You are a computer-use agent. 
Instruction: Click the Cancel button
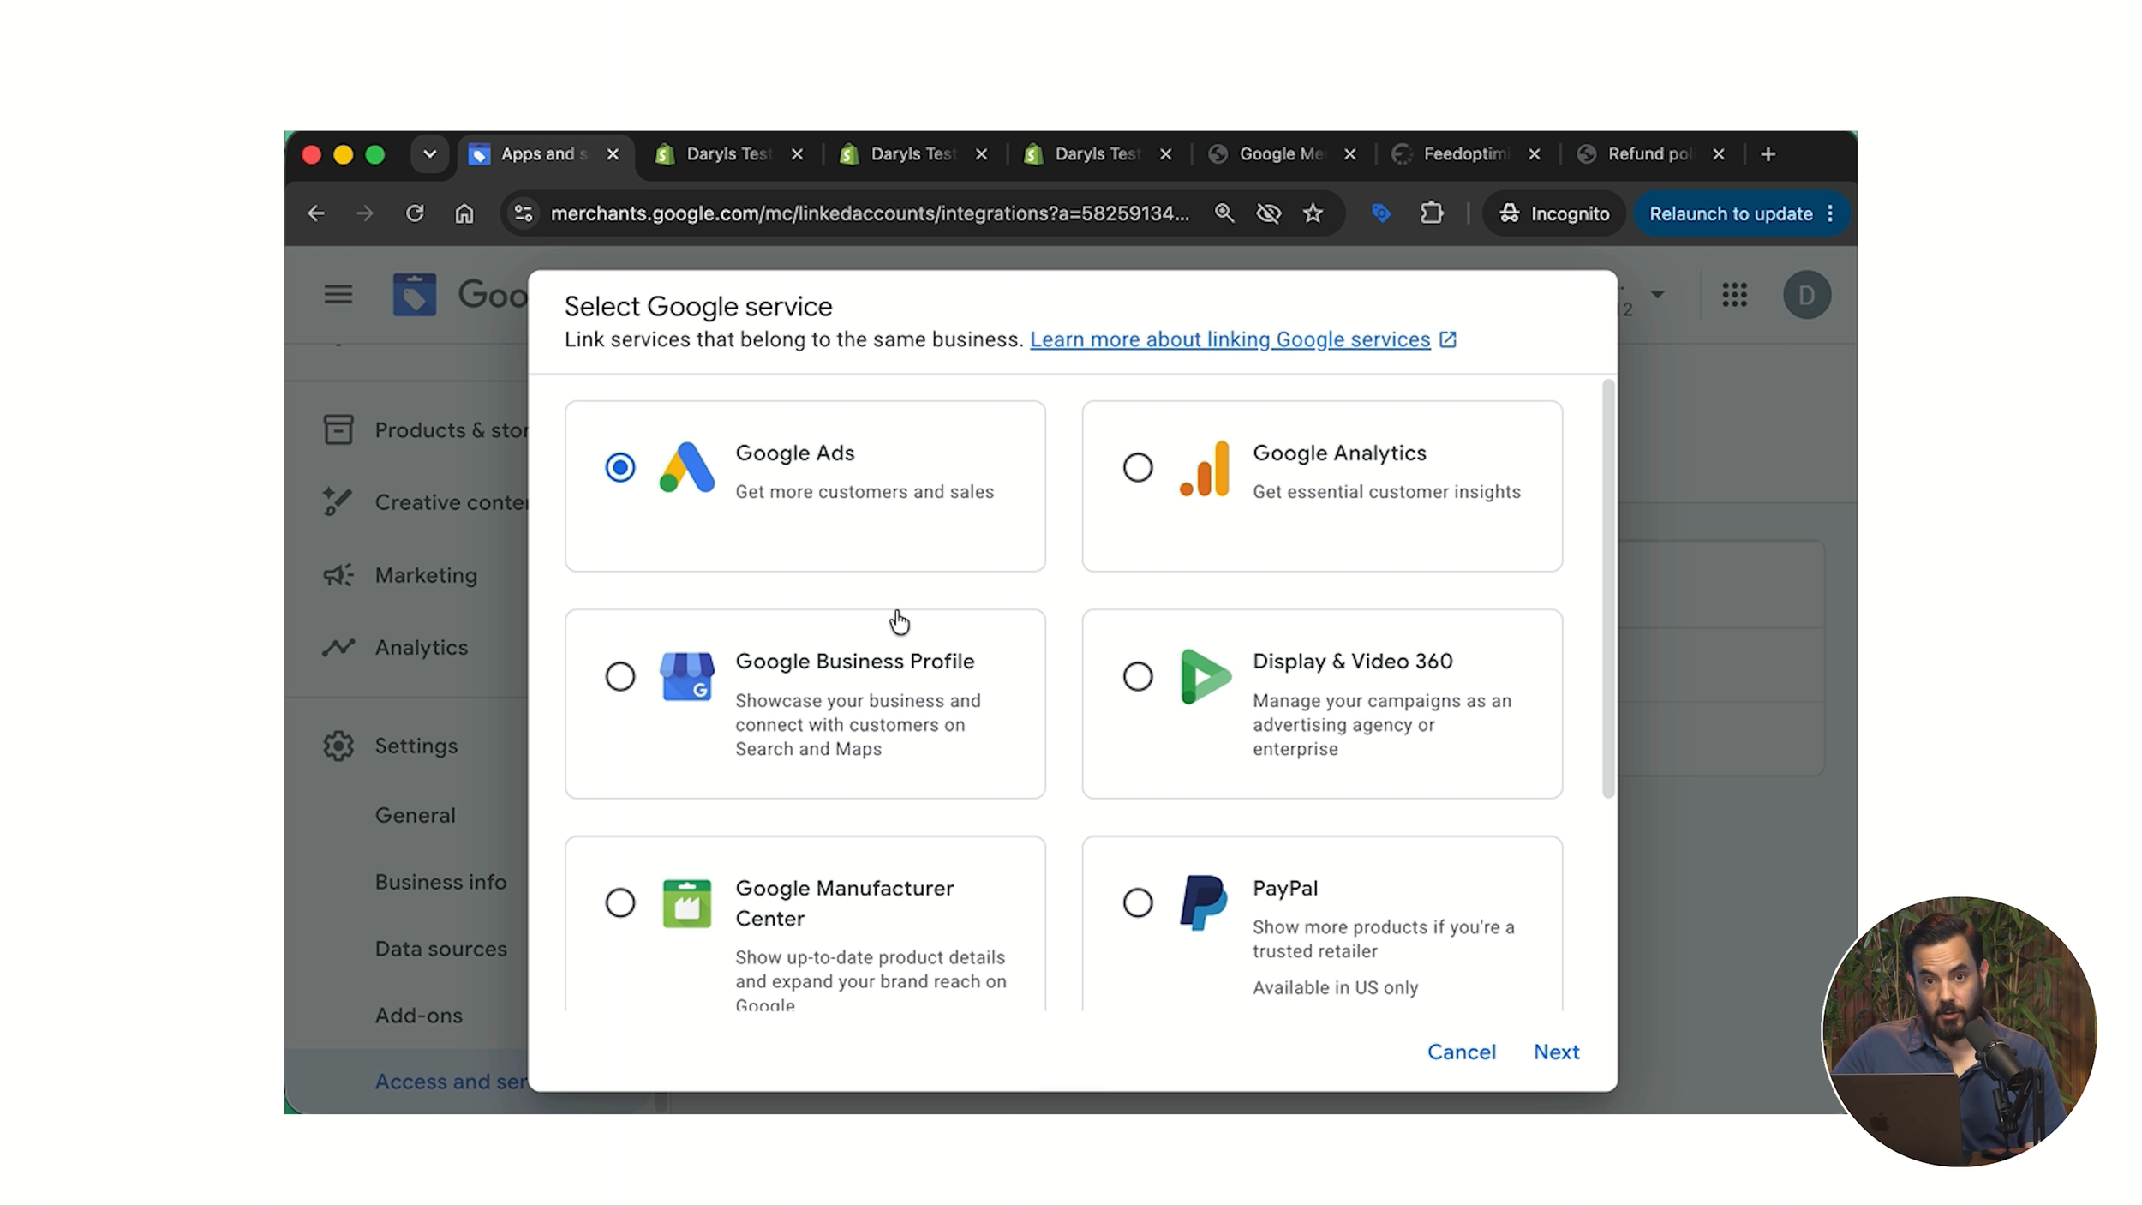[x=1461, y=1052]
